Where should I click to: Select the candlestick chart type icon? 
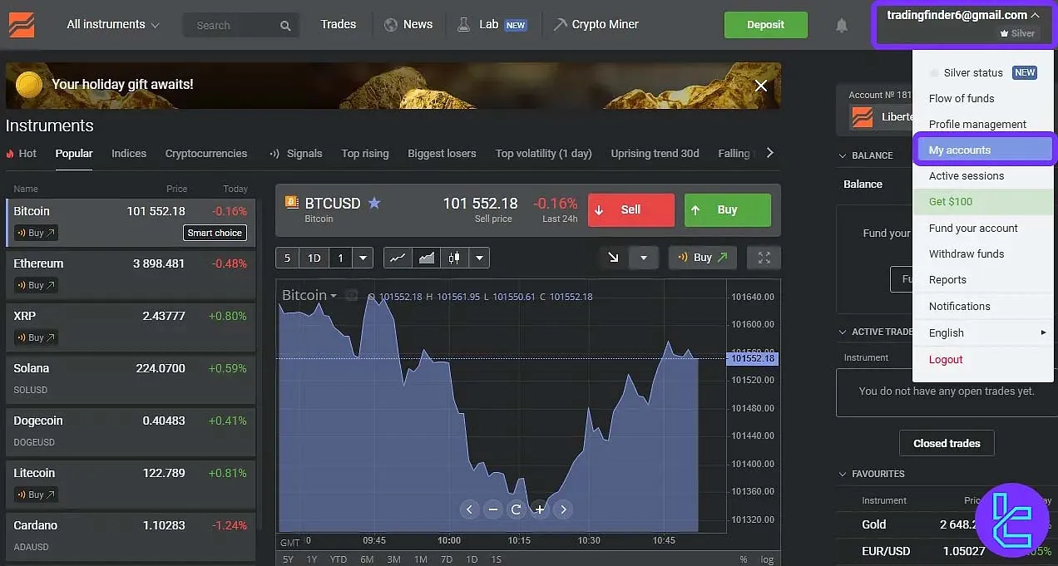coord(453,258)
